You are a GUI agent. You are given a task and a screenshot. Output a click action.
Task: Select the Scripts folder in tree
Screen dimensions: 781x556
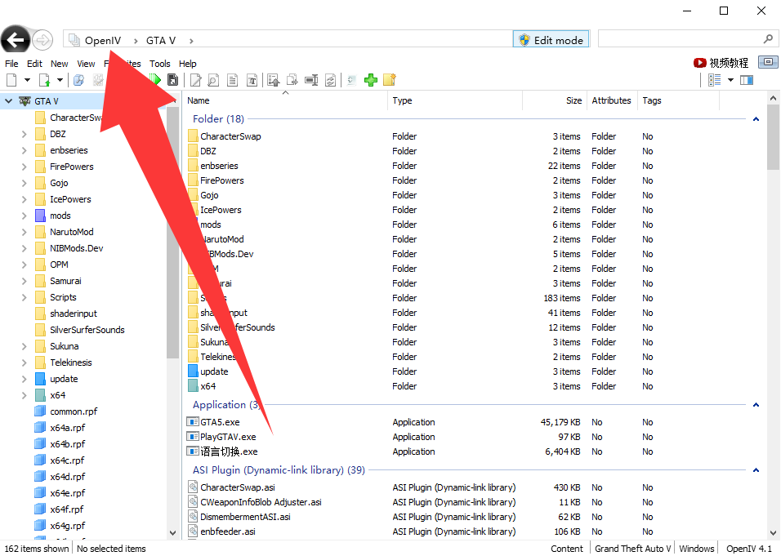coord(63,297)
